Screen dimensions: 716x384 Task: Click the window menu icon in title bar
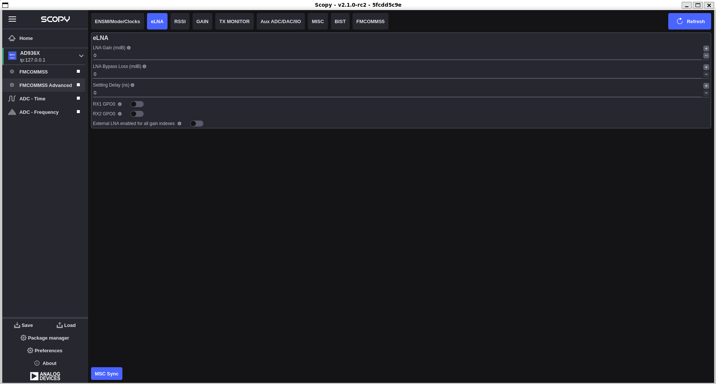coord(5,5)
